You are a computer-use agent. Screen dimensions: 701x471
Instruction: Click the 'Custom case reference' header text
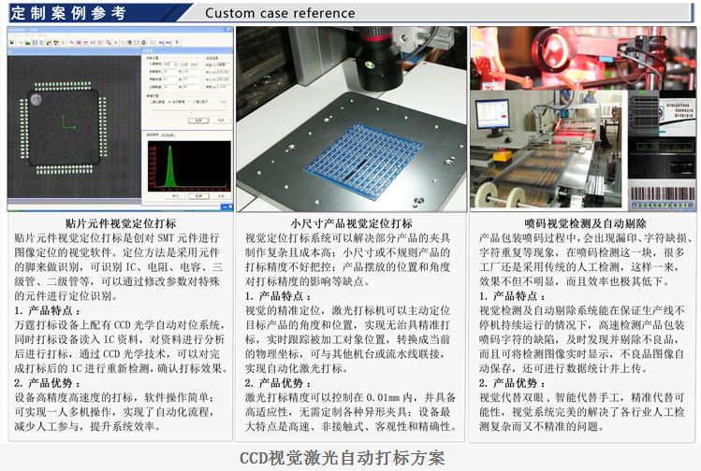point(280,13)
